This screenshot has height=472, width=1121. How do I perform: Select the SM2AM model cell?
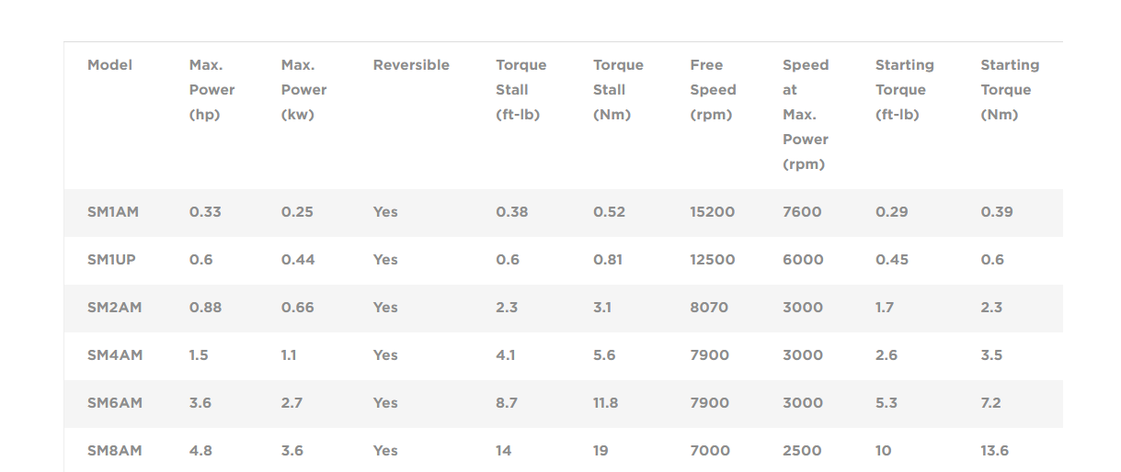coord(115,308)
